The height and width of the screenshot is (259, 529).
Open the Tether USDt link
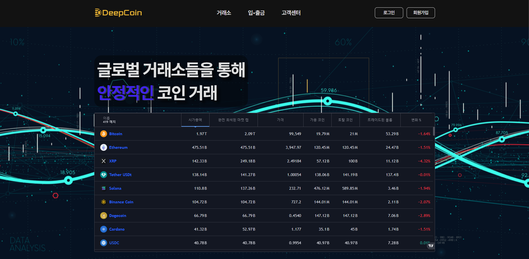pos(120,175)
